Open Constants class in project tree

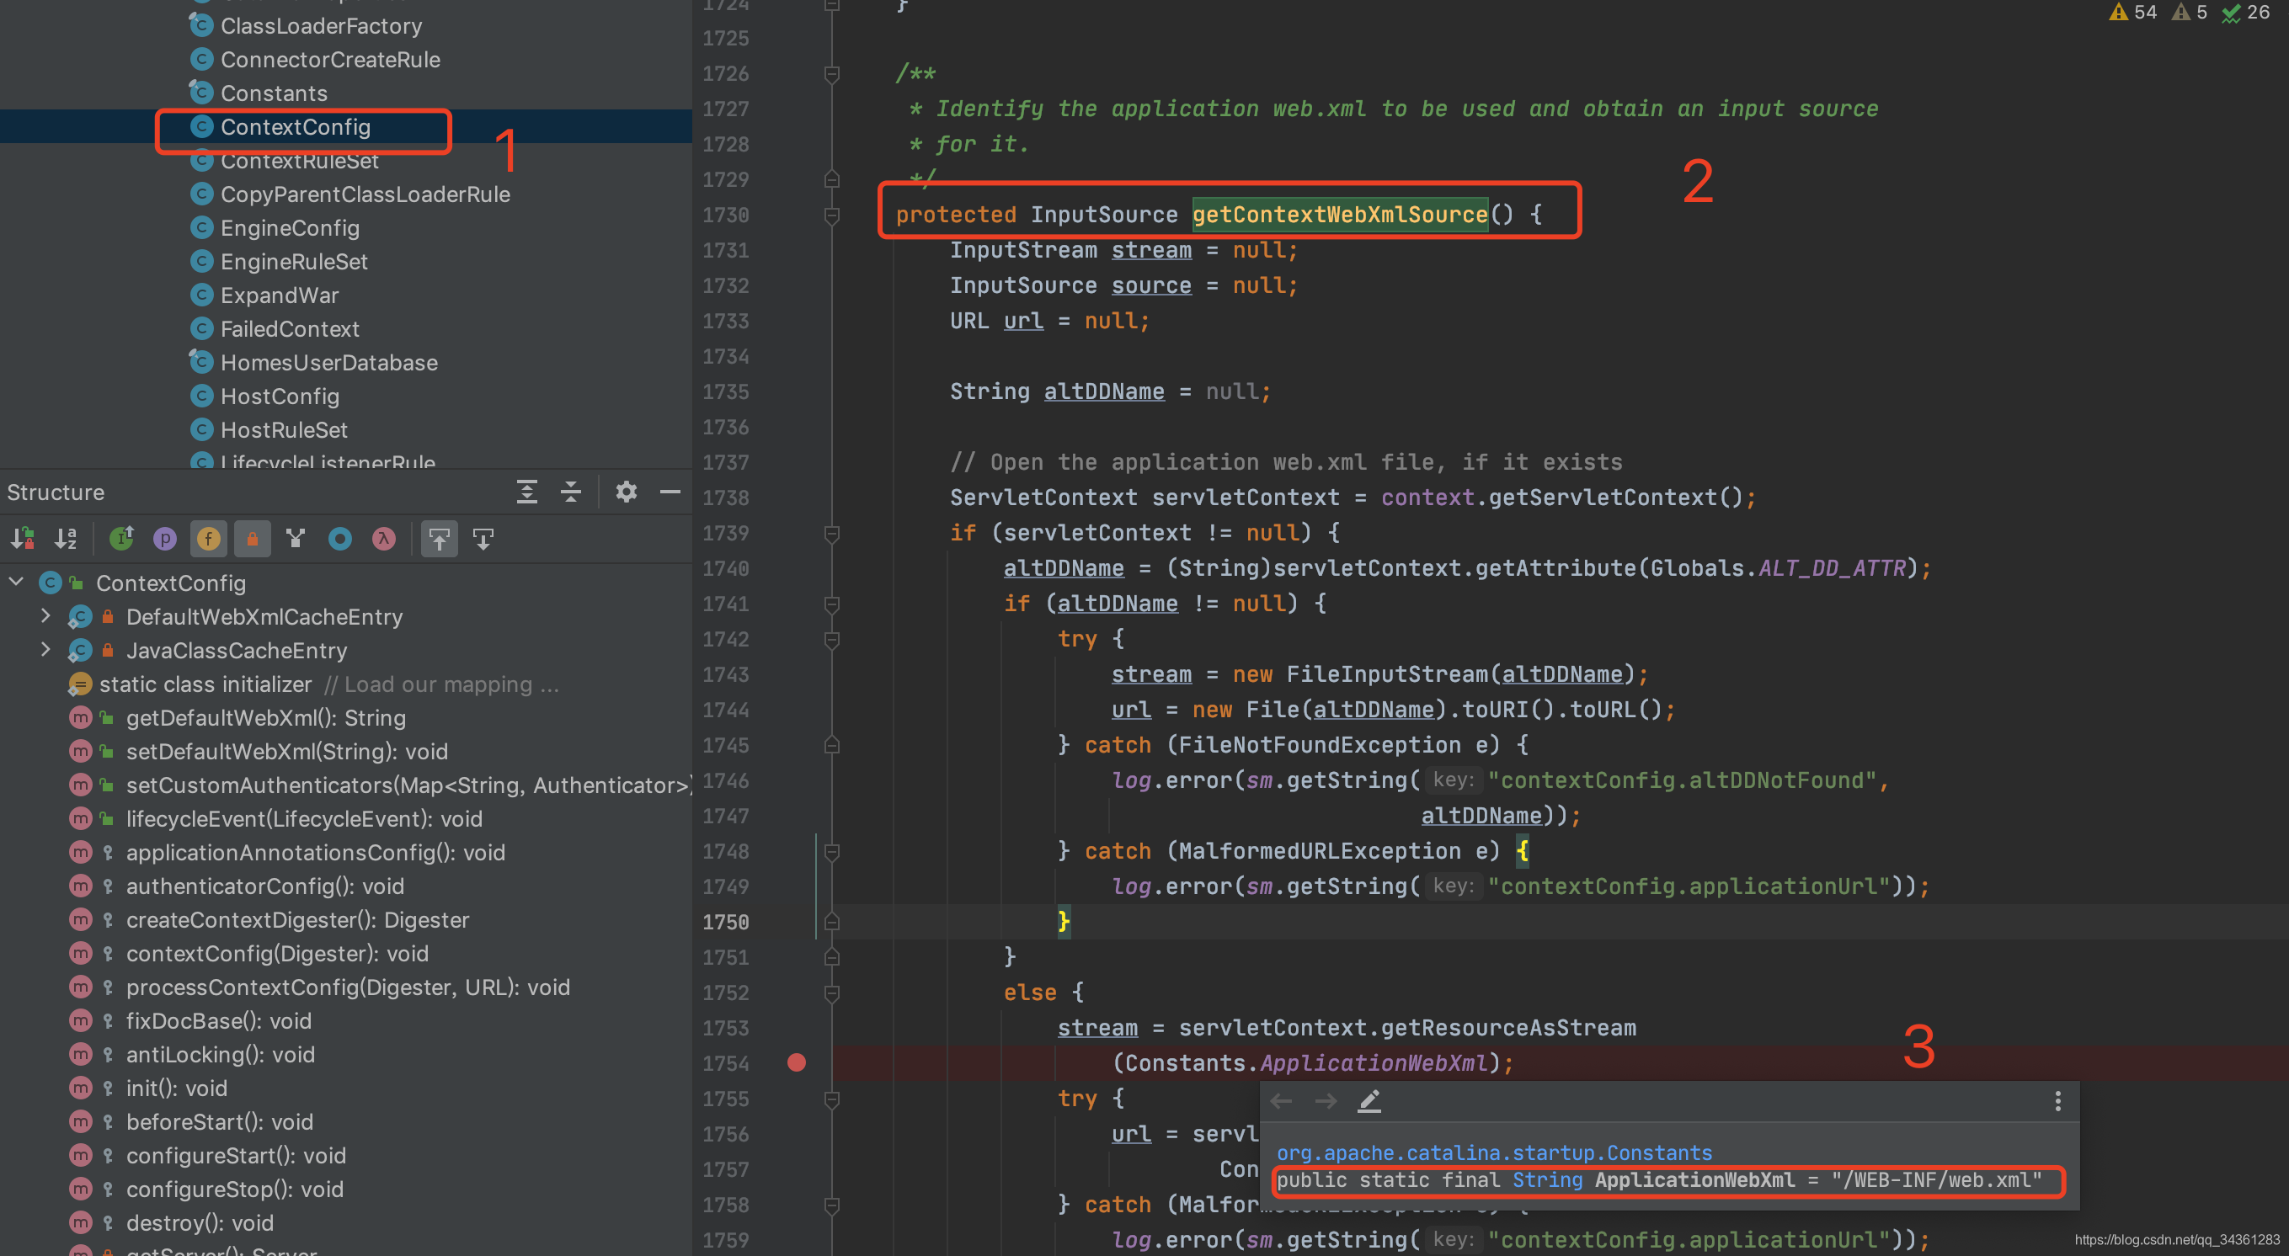click(274, 93)
